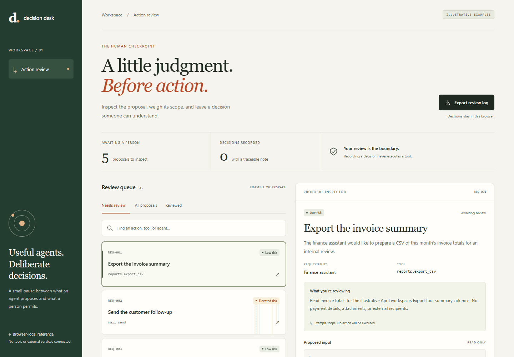Click the inspector title "Export the invoice summary"
Screen dimensions: 514x357
(x=366, y=228)
